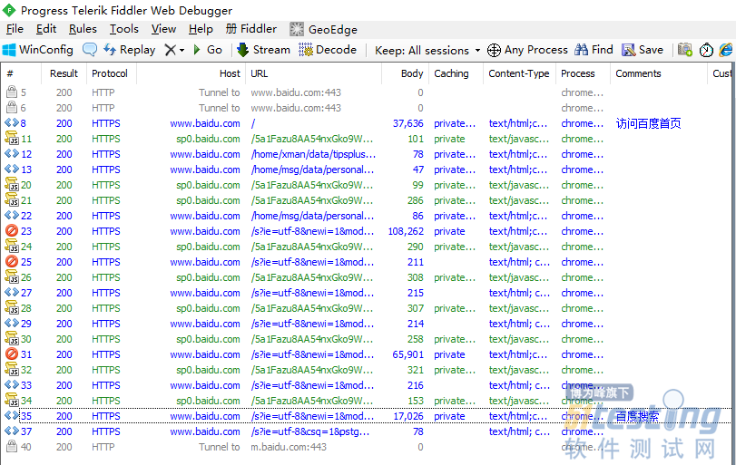The image size is (736, 465).
Task: Open the File menu
Action: coord(15,29)
